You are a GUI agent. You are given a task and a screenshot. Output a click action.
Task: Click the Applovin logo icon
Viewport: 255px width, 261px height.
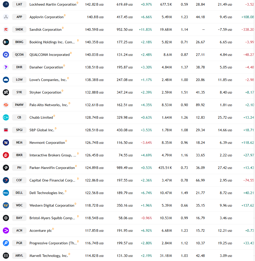point(6,17)
